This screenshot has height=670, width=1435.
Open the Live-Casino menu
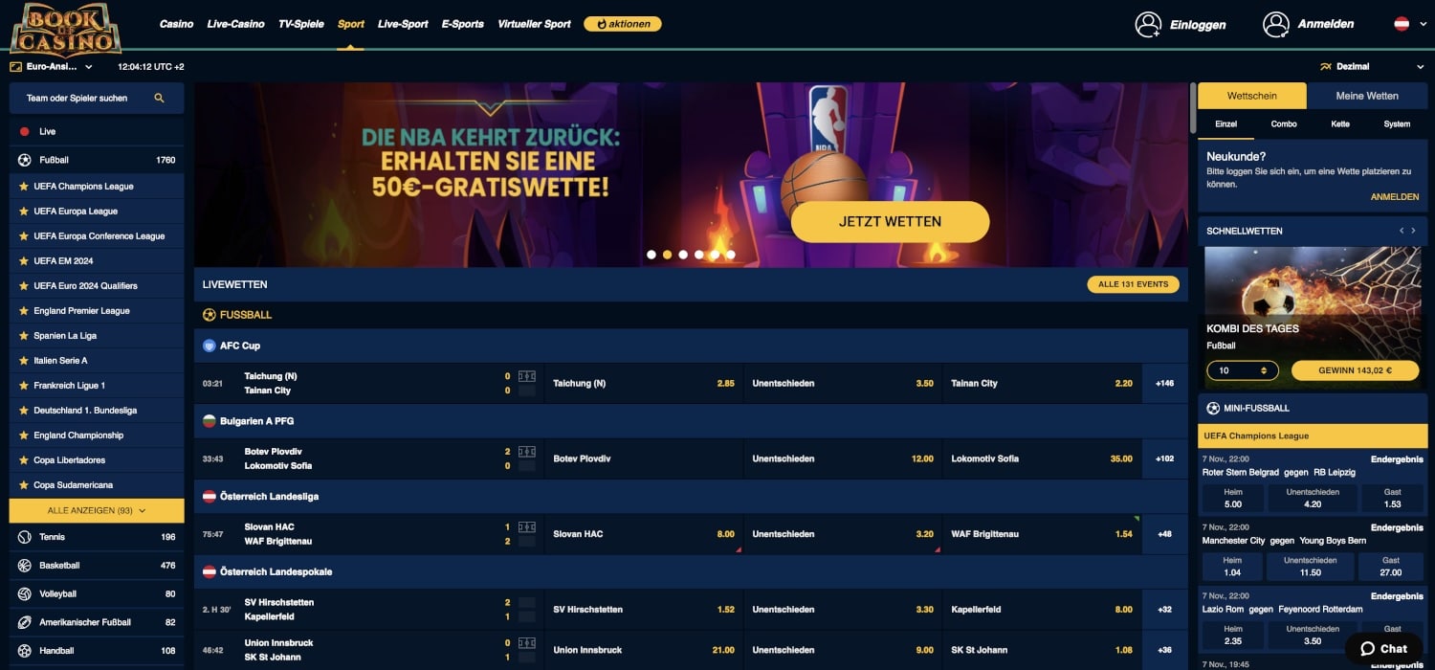[235, 24]
